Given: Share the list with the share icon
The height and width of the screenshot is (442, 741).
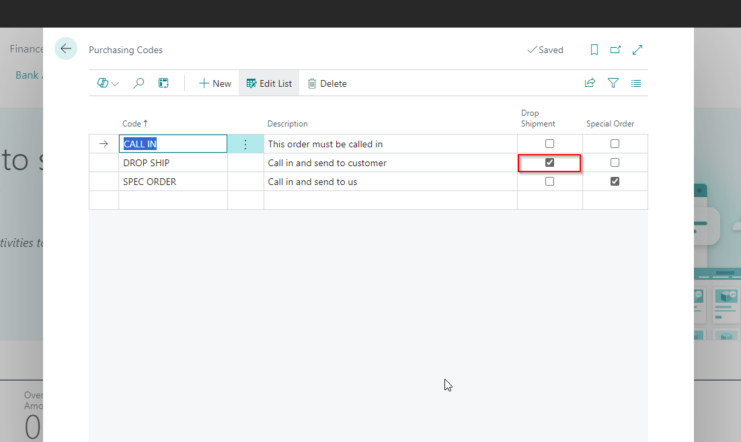Looking at the screenshot, I should [x=590, y=83].
